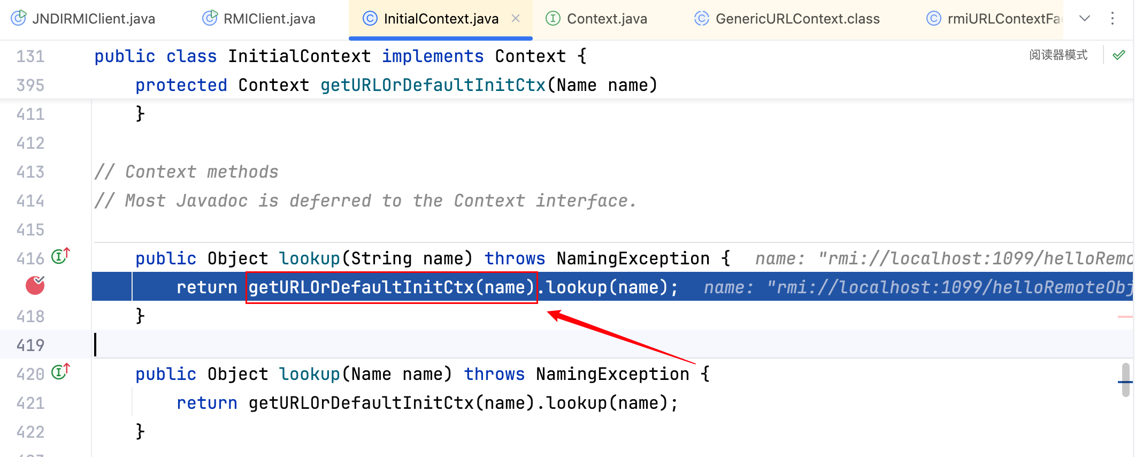Click the 阅读器模式 reader mode button
This screenshot has height=457, width=1135.
pos(1058,55)
